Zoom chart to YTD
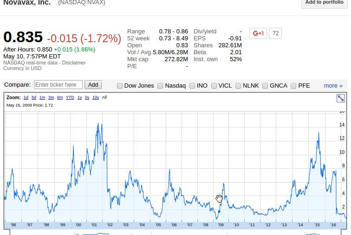 tap(70, 97)
